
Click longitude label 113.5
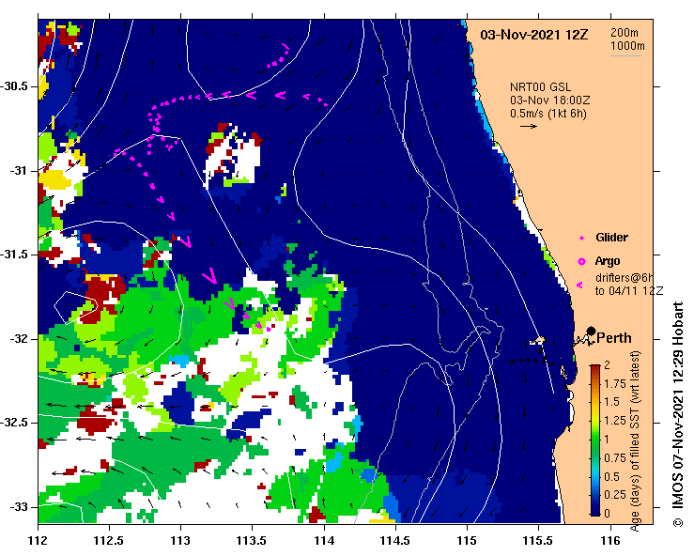253,541
